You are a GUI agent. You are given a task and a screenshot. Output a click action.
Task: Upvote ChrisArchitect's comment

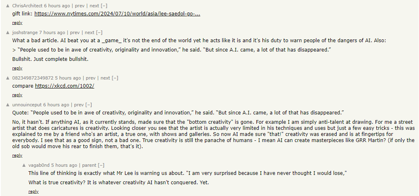tap(8, 6)
